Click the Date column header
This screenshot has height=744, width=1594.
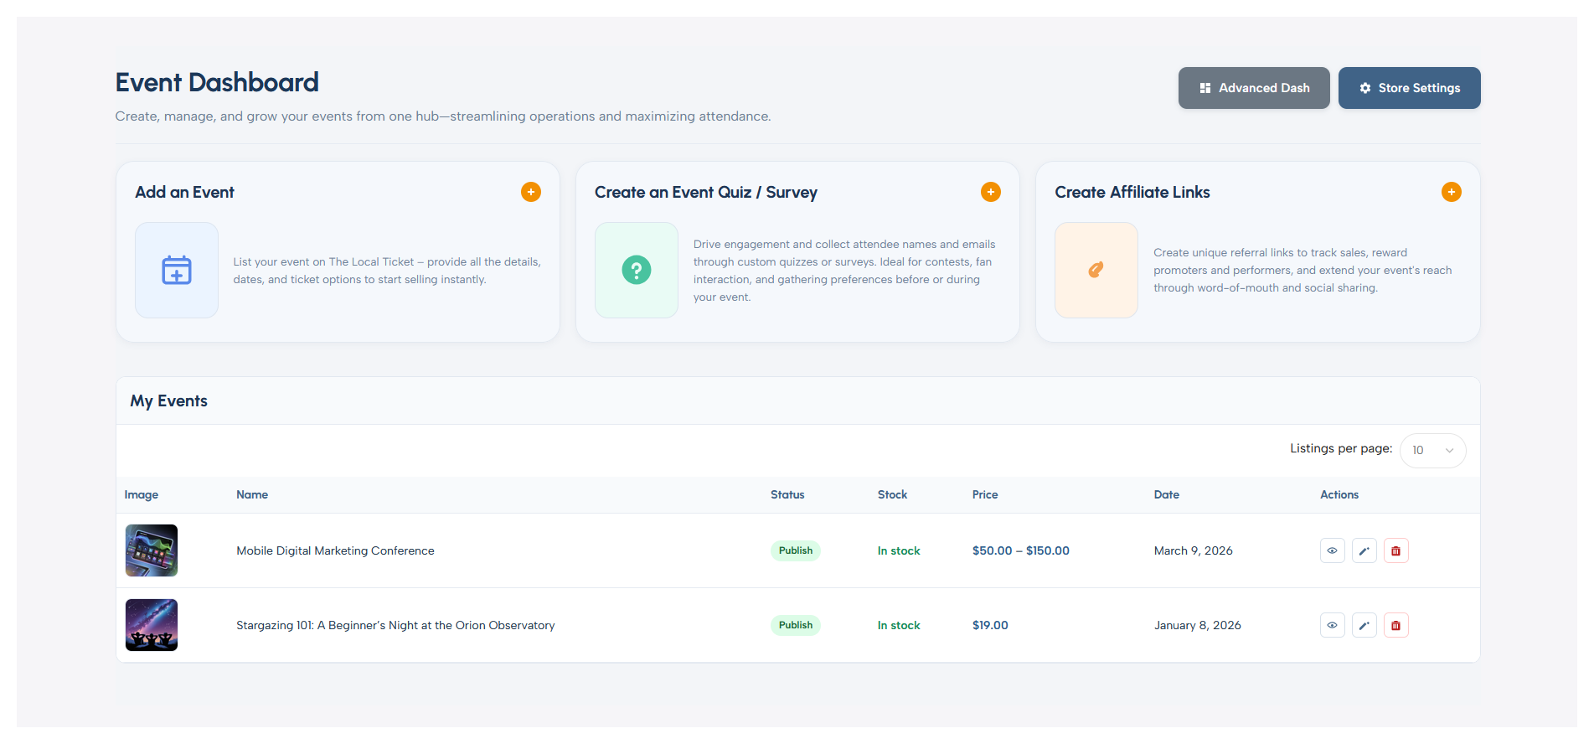tap(1167, 494)
